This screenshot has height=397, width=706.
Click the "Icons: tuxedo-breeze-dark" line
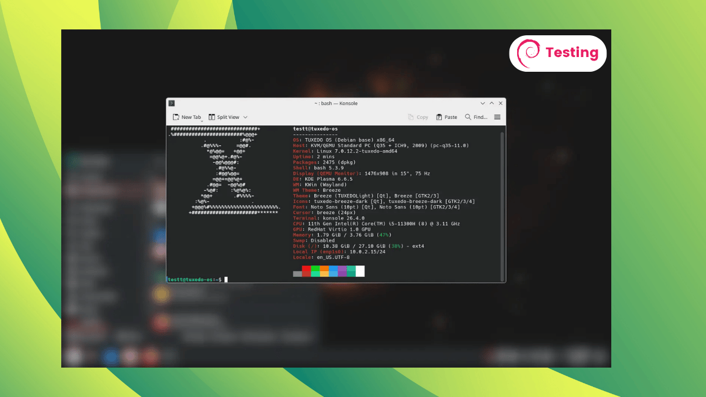pos(384,201)
